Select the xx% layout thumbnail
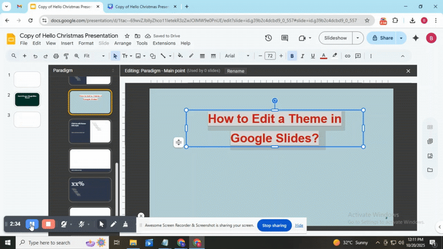443x249 pixels. [90, 189]
